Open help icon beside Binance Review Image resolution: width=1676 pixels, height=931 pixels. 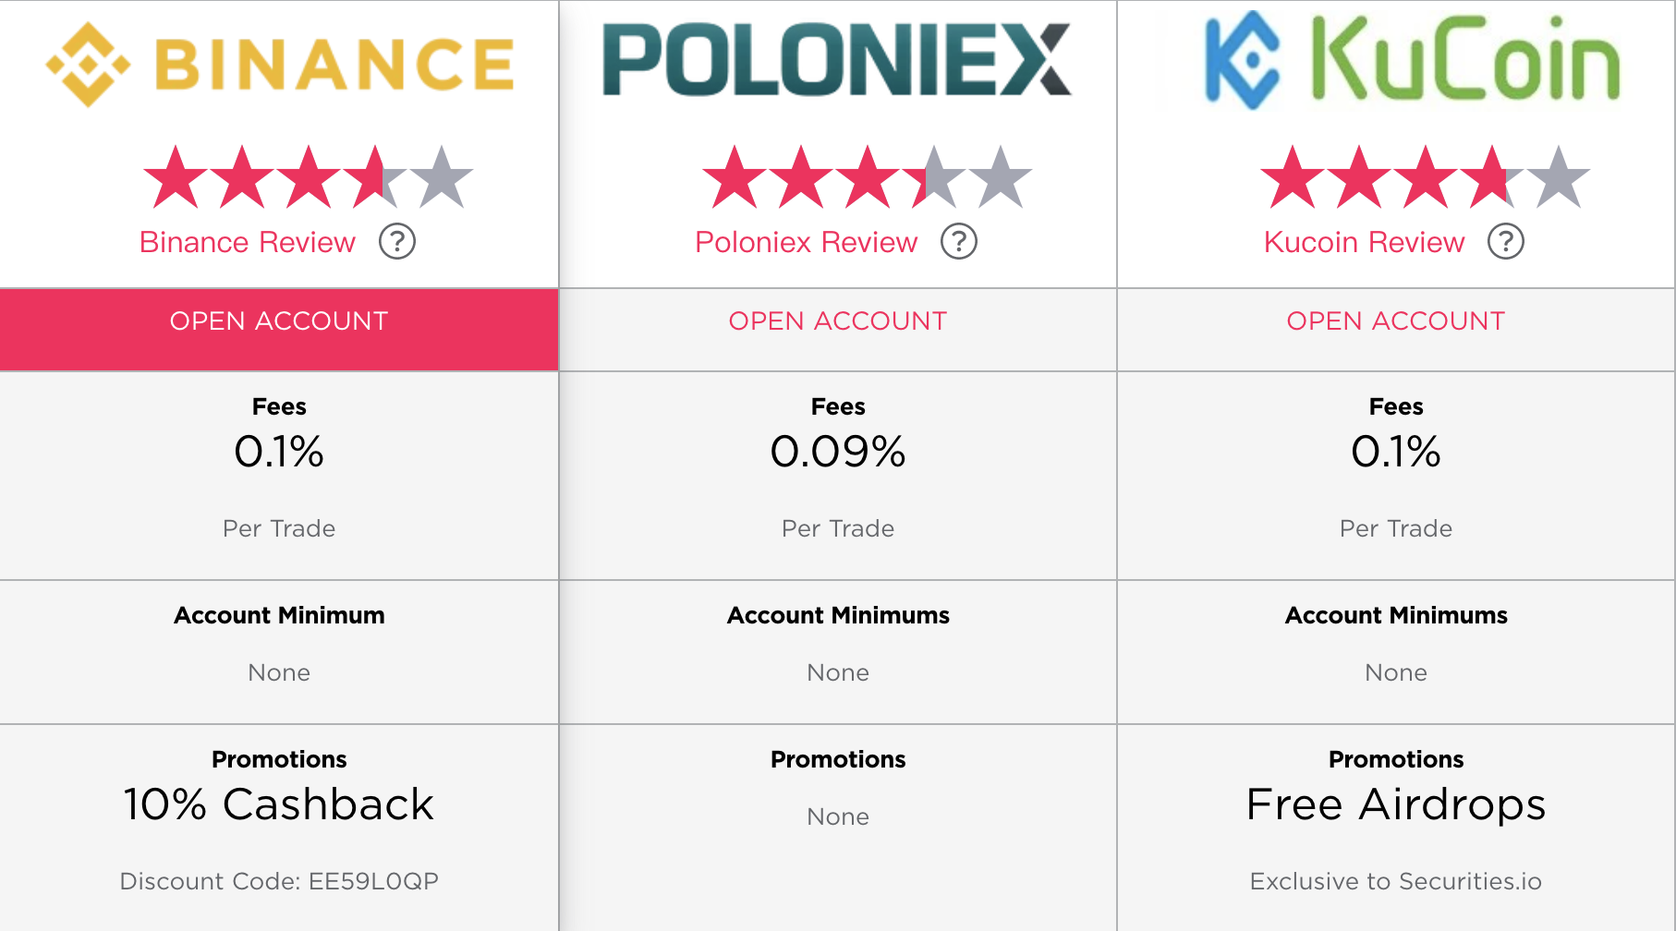click(397, 242)
